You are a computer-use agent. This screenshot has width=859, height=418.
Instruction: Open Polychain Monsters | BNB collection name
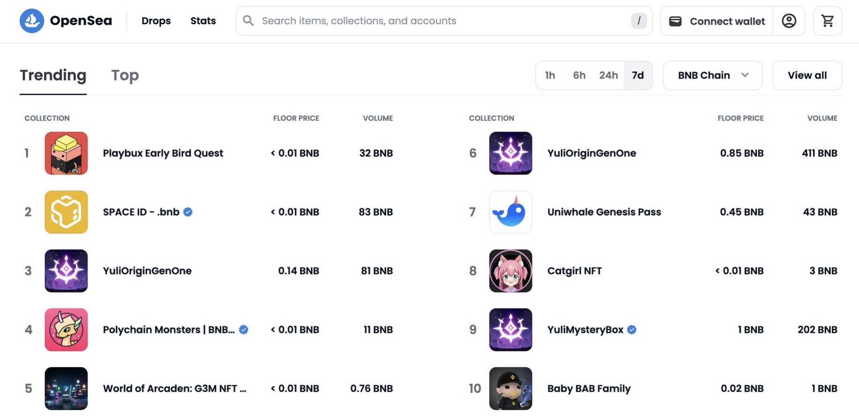[x=169, y=329]
